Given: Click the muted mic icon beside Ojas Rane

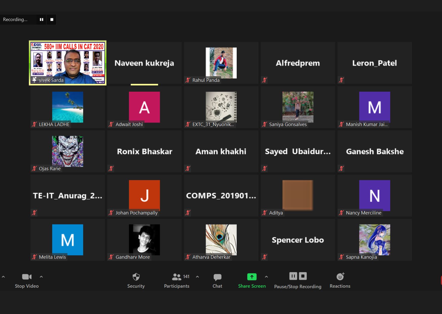Looking at the screenshot, I should [x=34, y=169].
